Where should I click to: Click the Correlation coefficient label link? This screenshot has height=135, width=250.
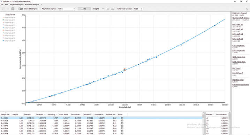[241, 85]
